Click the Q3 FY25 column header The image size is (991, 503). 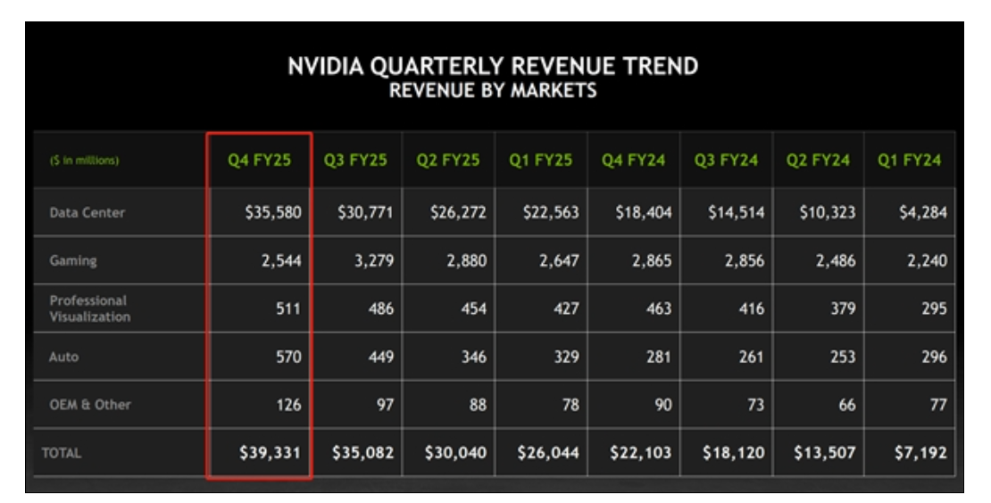click(x=355, y=161)
